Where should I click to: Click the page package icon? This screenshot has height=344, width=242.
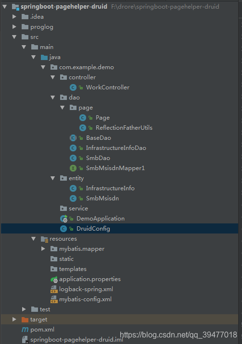(73, 108)
